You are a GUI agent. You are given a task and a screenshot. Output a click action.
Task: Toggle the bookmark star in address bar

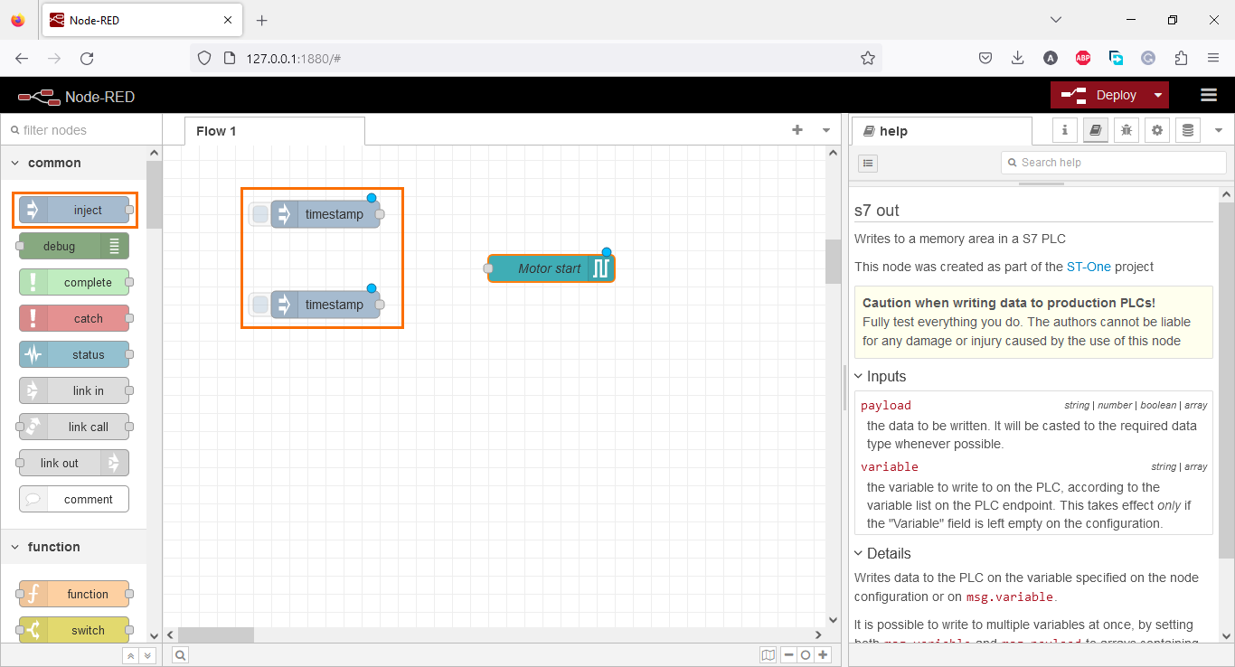click(x=867, y=57)
